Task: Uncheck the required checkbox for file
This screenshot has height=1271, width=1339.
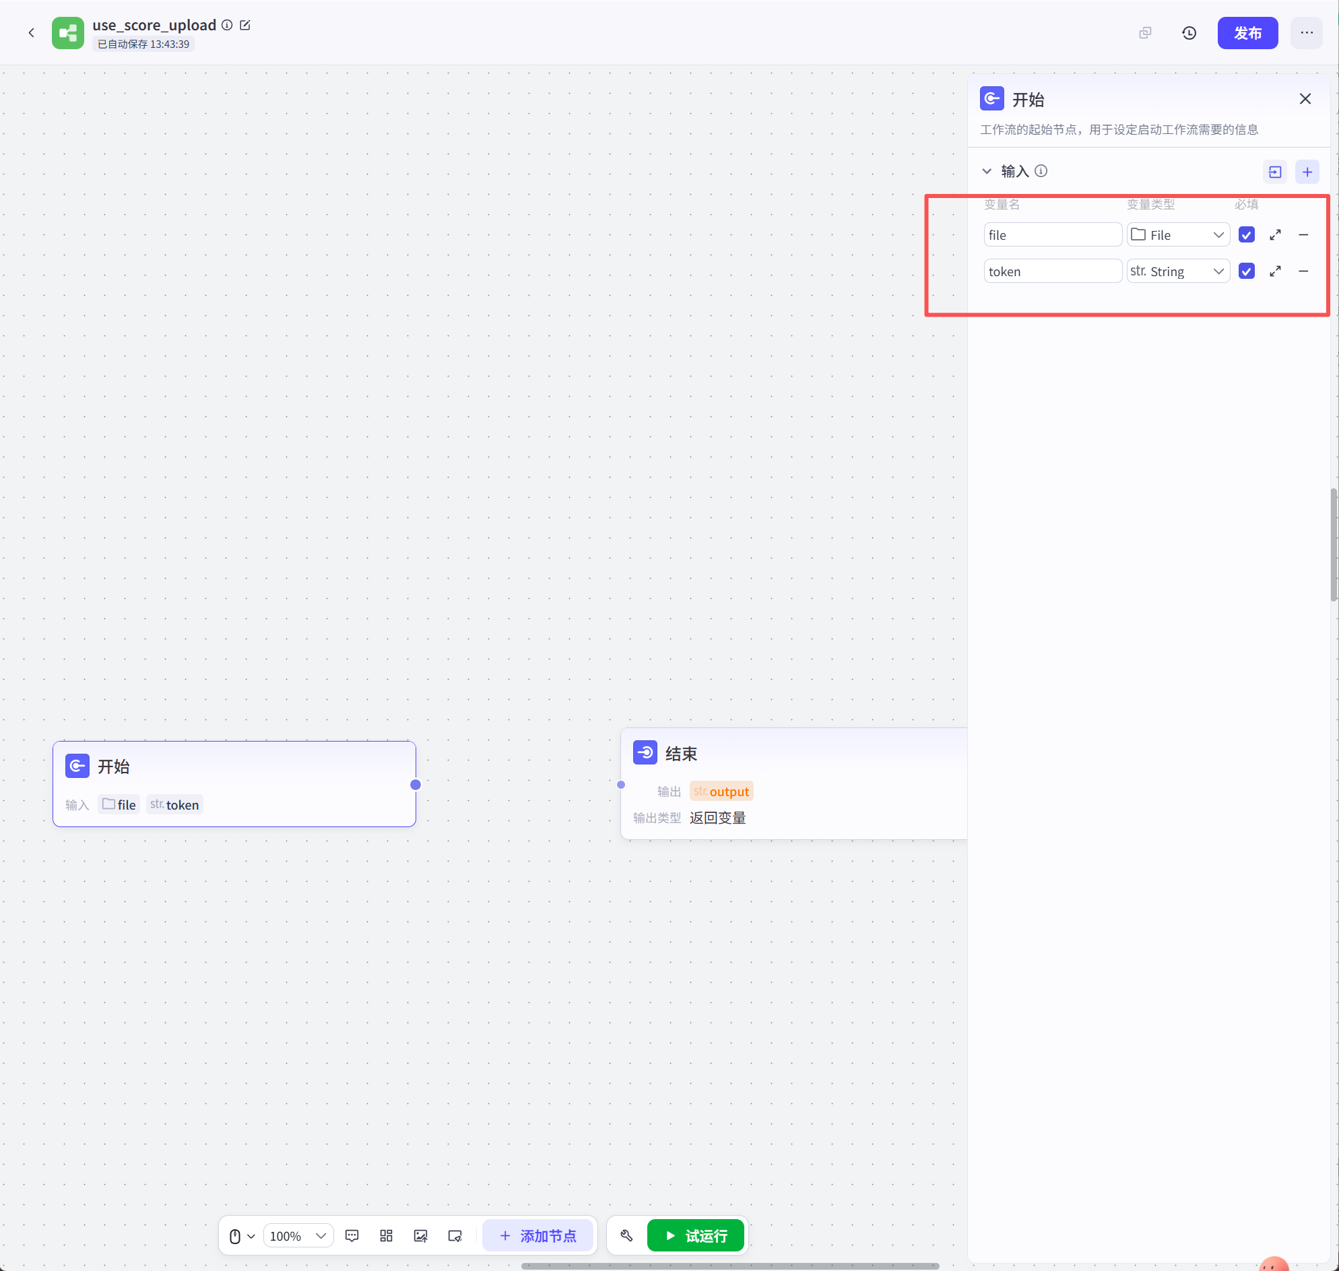Action: [x=1246, y=235]
